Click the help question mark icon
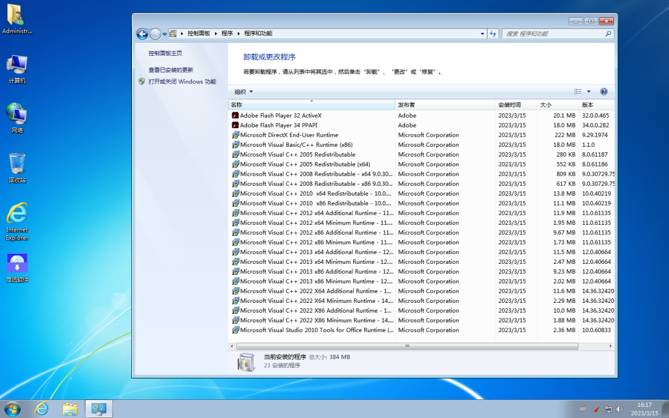669x418 pixels. pos(603,92)
